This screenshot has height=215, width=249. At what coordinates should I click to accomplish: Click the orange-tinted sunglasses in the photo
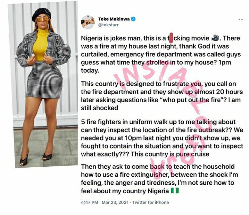click(x=43, y=19)
